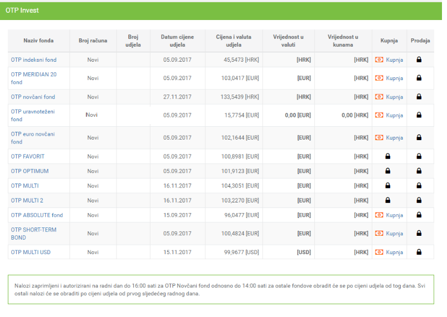Click the Broj računa column header
Image resolution: width=447 pixels, height=317 pixels.
coord(93,41)
